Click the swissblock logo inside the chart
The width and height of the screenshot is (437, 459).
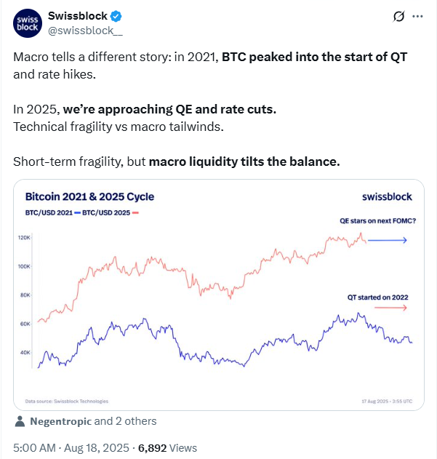click(389, 196)
